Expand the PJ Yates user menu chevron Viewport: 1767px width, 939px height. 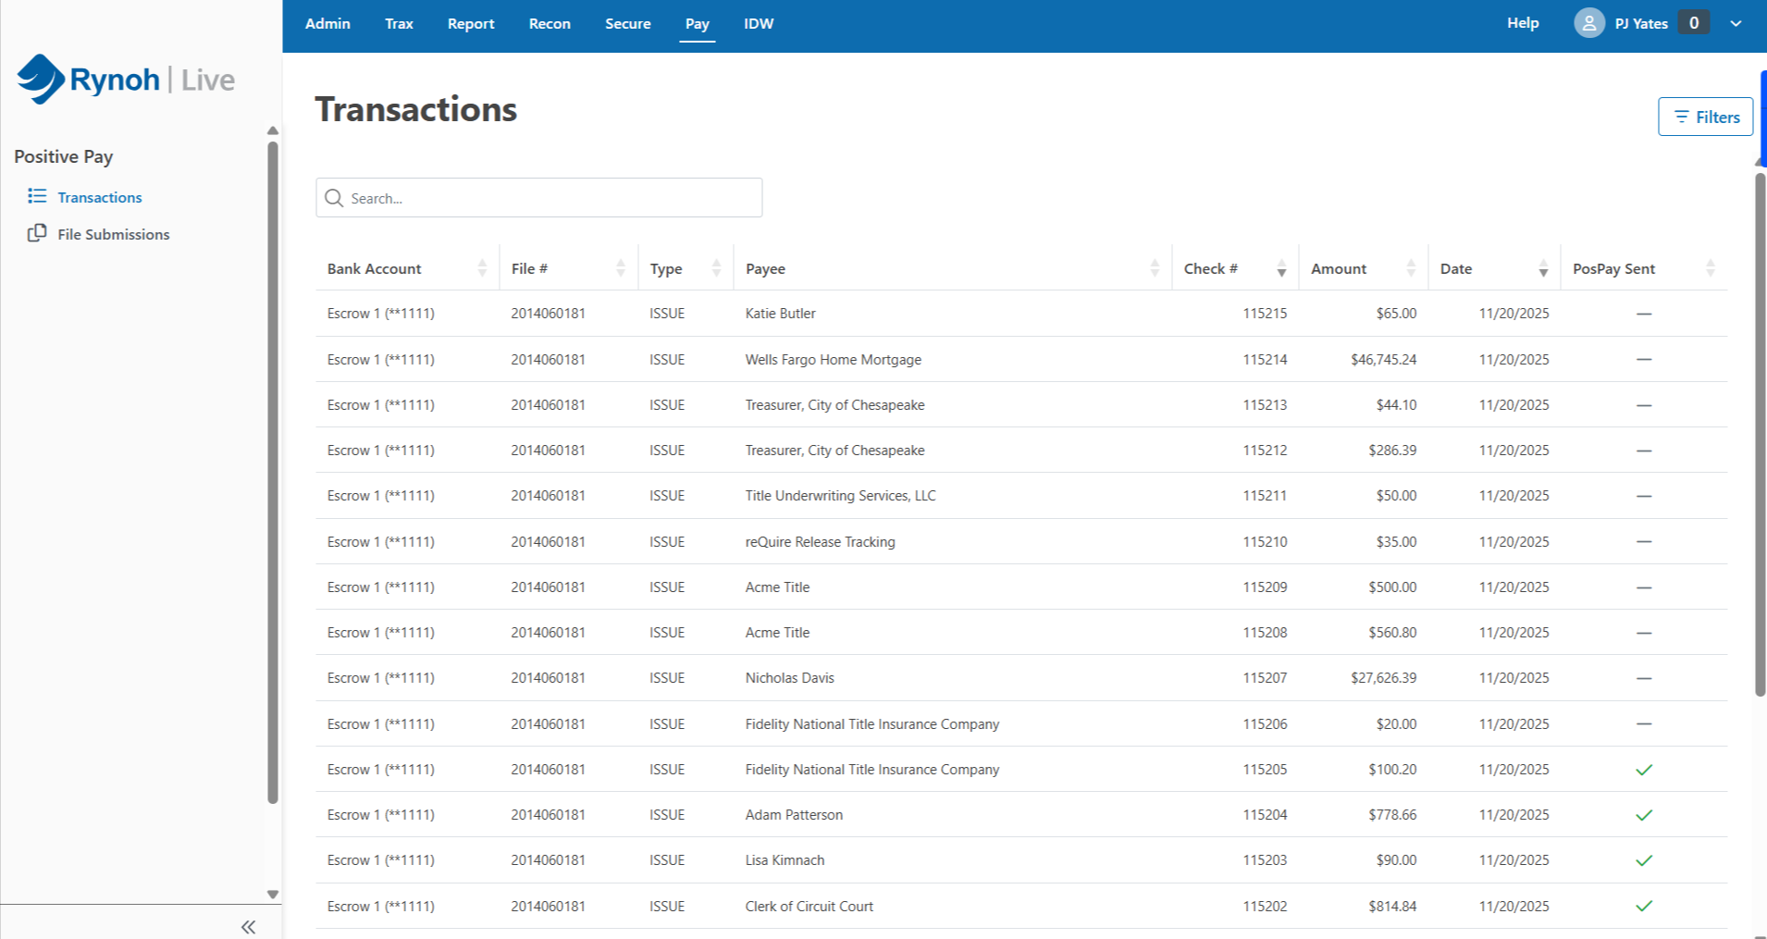(x=1736, y=23)
